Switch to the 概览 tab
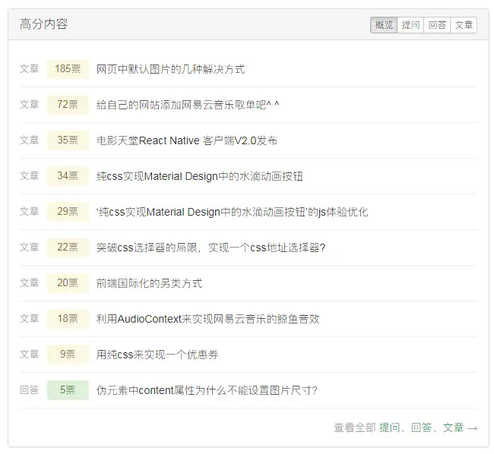 [x=384, y=25]
